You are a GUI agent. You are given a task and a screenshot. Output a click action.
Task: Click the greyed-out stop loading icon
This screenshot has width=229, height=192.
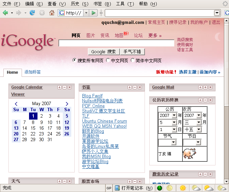pos(42,13)
